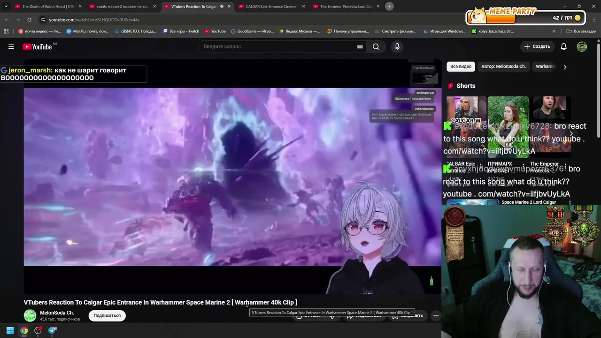Click the browser forward arrow

coord(18,20)
